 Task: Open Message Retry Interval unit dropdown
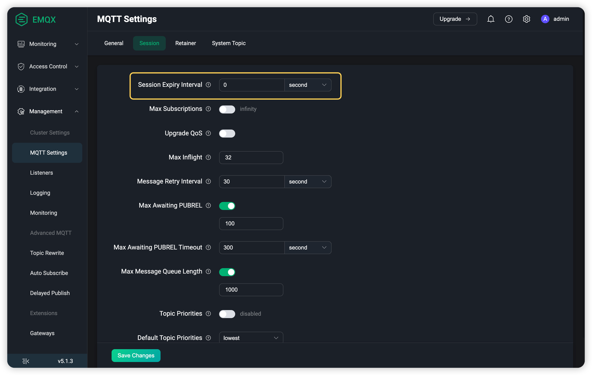308,182
